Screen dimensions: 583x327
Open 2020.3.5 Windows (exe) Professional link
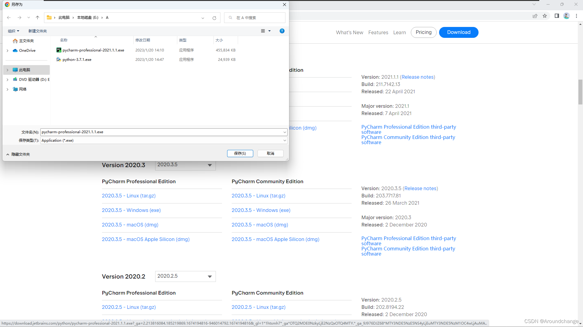[131, 210]
